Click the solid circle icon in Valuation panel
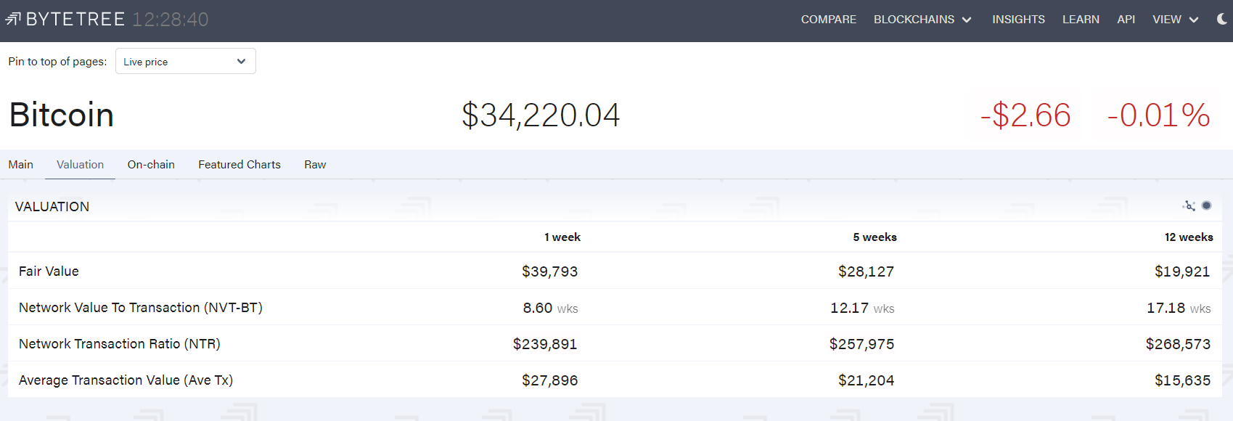The height and width of the screenshot is (421, 1233). pos(1206,206)
